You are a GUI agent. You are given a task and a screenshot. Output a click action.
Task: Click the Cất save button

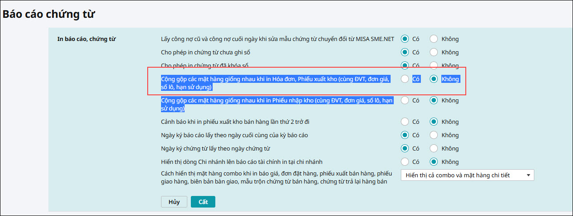(203, 202)
